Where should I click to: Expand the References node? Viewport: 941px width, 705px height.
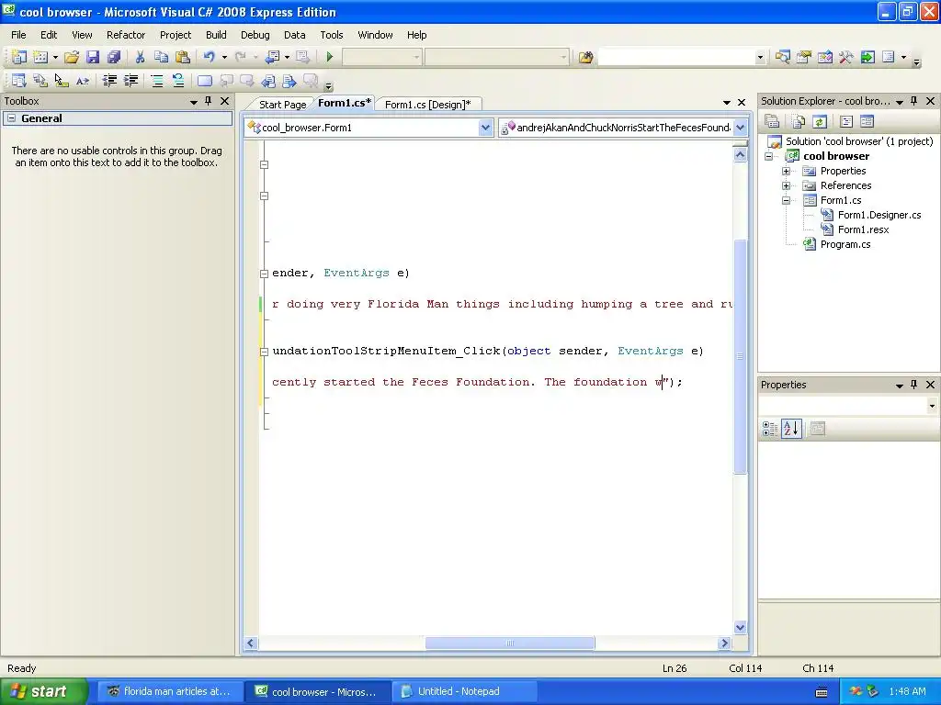[x=787, y=185]
